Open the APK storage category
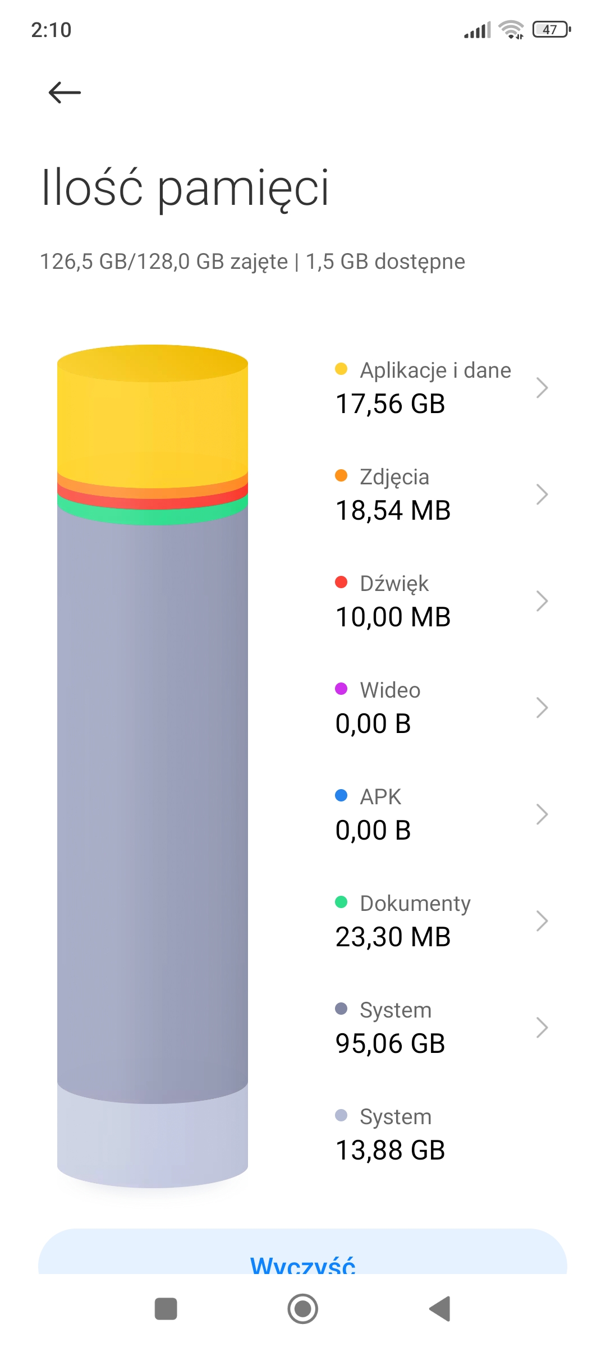 coord(438,814)
